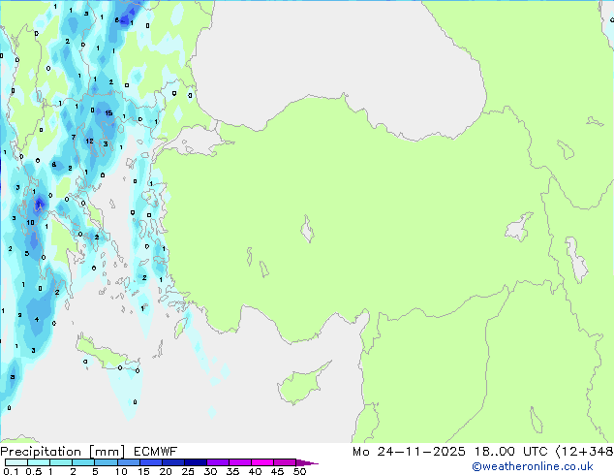614x475 pixels.
Task: Click the 10–15 mm legend swatch
Action: click(128, 462)
